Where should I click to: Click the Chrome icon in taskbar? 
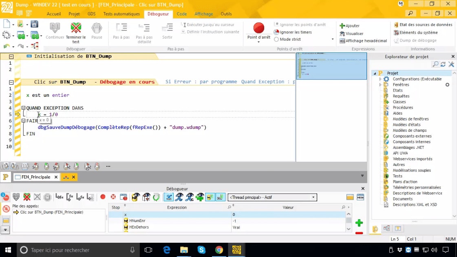click(x=219, y=250)
